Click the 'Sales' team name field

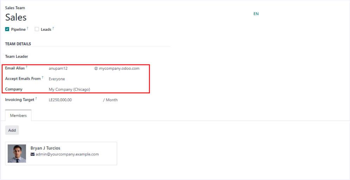16,18
